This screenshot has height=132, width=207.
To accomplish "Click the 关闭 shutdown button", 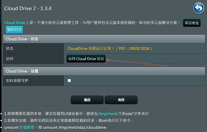I will tap(121, 100).
